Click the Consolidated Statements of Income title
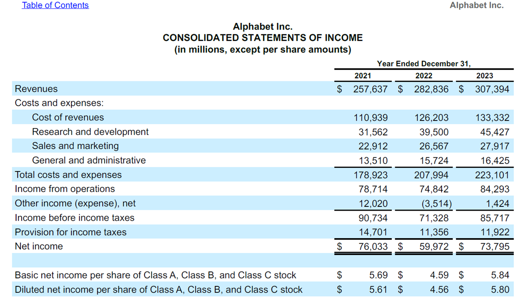Screen dimensions: 519x302 pyautogui.click(x=262, y=38)
